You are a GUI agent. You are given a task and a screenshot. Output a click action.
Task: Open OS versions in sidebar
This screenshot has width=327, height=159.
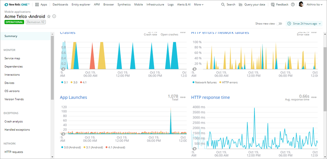point(12,91)
